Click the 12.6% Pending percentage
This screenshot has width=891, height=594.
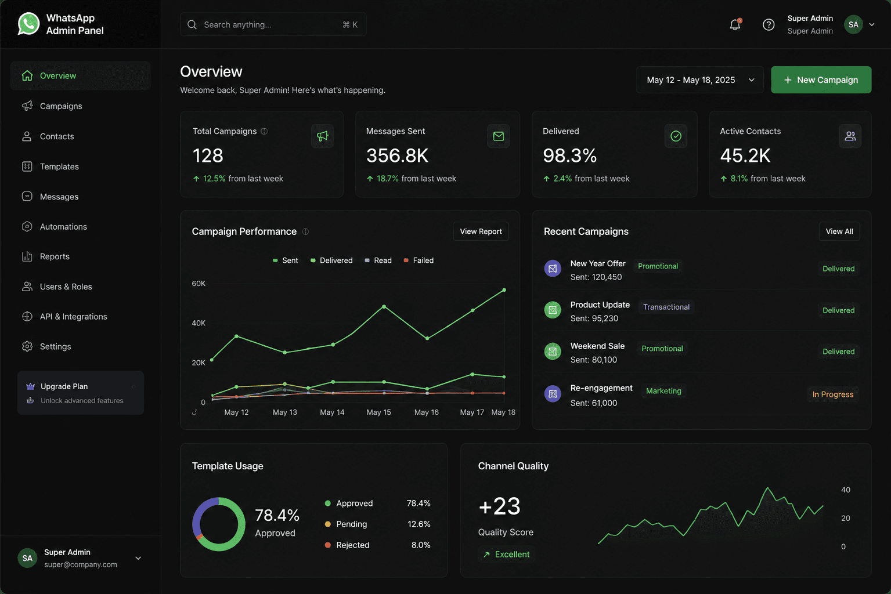click(x=419, y=524)
